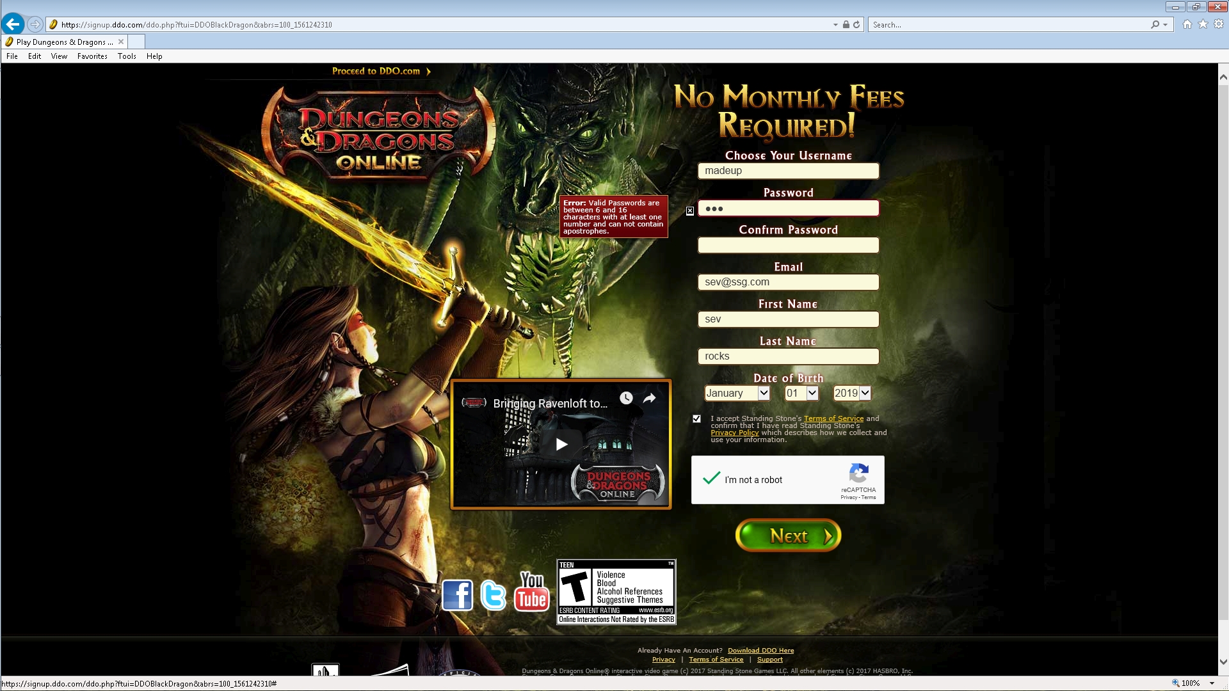Open the birth day dropdown
This screenshot has height=691, width=1229.
pos(801,393)
